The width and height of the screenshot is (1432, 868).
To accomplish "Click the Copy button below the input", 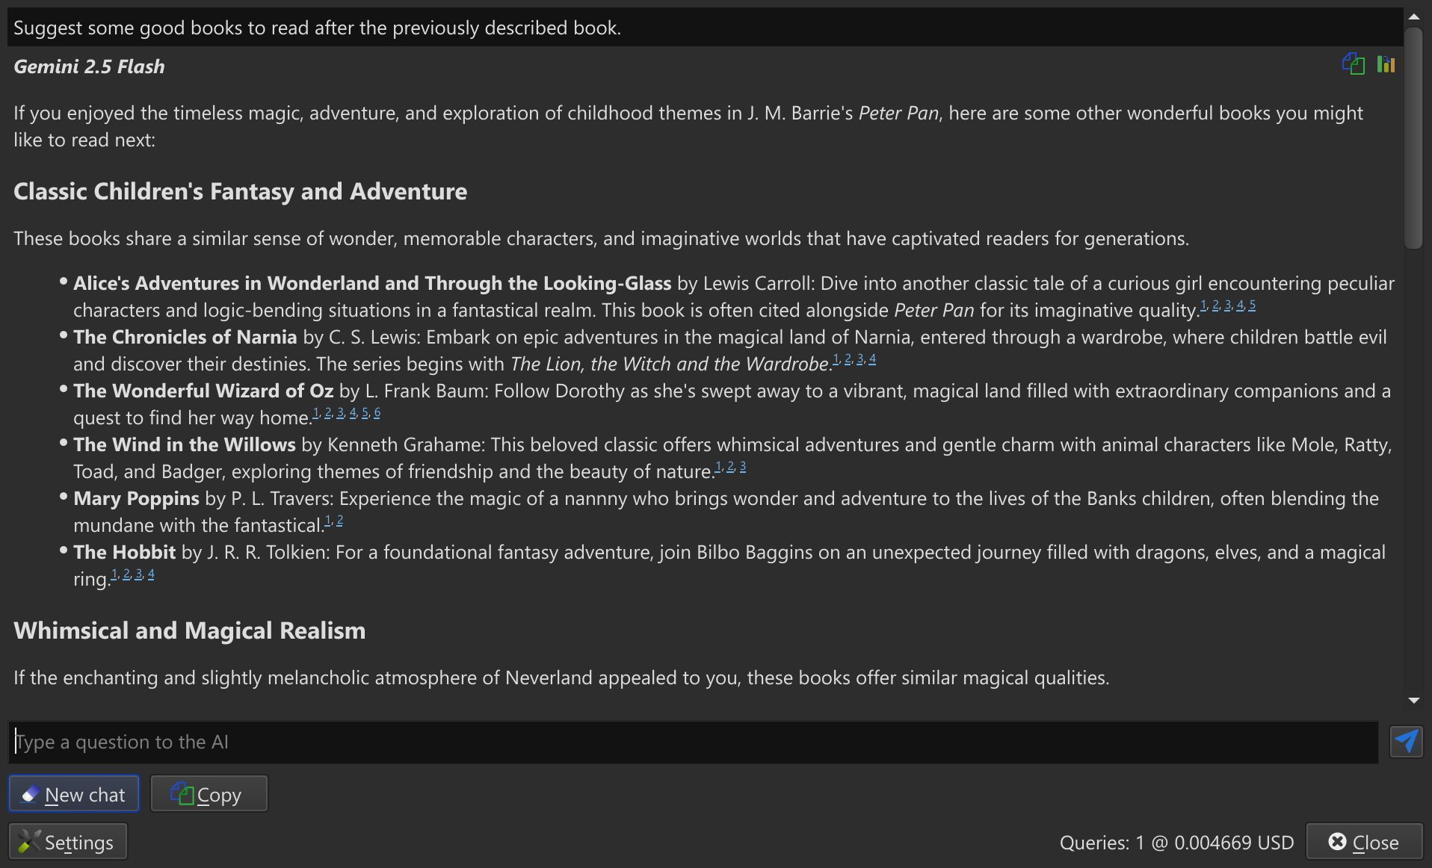I will [x=209, y=794].
